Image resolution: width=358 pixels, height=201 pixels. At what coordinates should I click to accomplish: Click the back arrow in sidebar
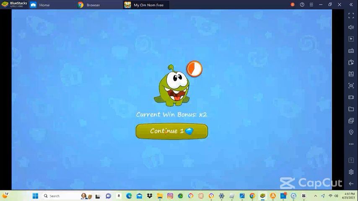(x=351, y=184)
